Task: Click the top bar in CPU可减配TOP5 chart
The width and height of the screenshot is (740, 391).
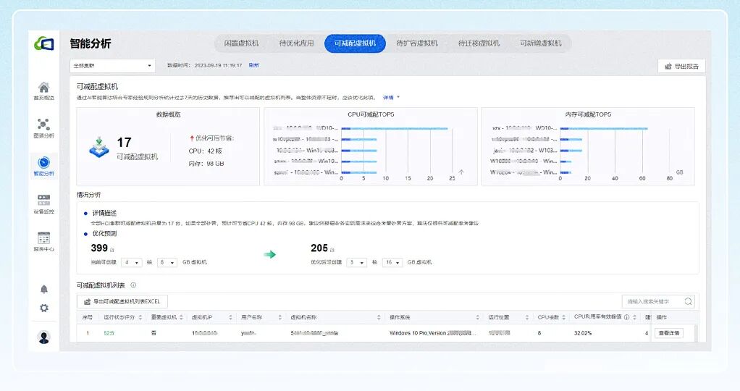Action: (394, 128)
